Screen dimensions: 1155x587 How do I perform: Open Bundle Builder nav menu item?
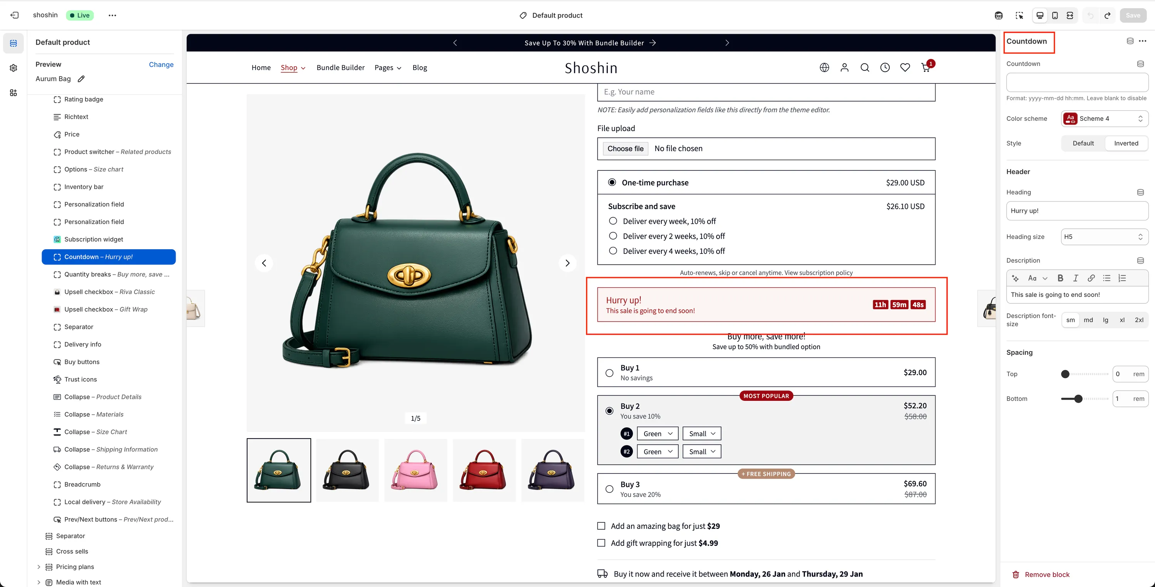click(x=340, y=68)
